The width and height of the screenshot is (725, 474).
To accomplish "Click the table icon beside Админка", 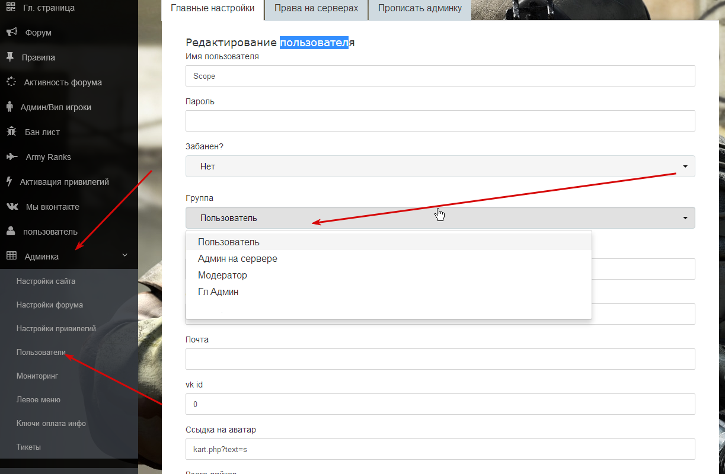I will pos(11,257).
